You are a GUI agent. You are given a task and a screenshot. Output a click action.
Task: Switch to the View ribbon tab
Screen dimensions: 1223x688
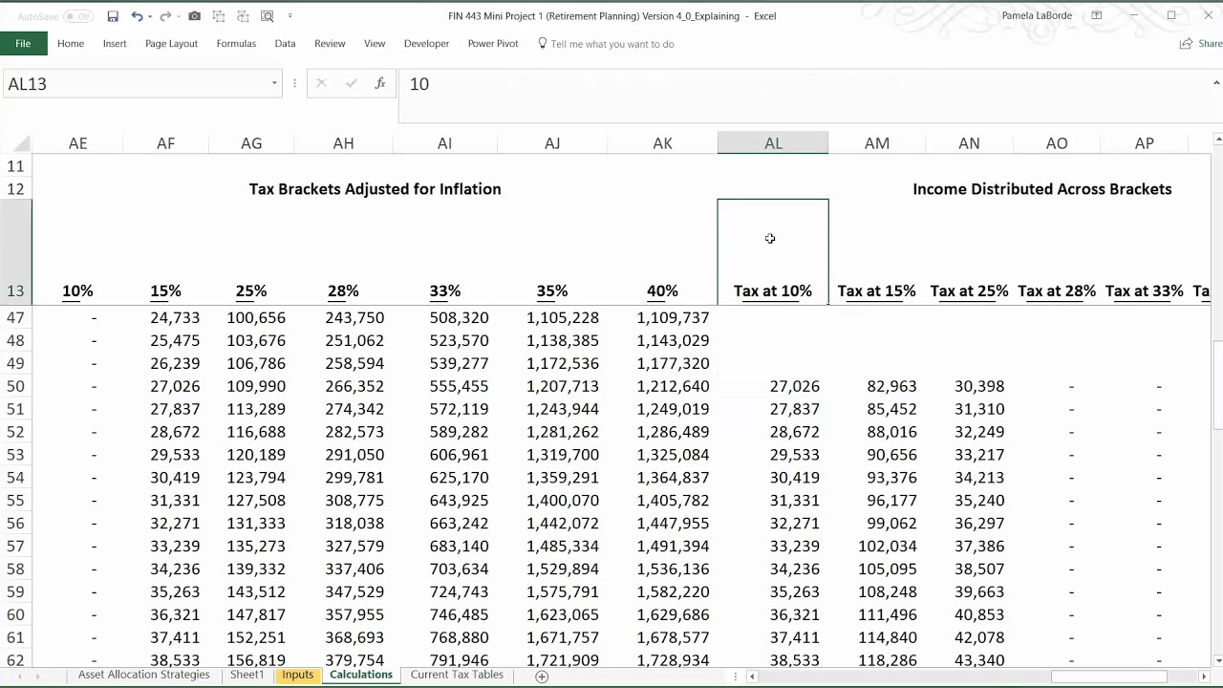tap(375, 44)
